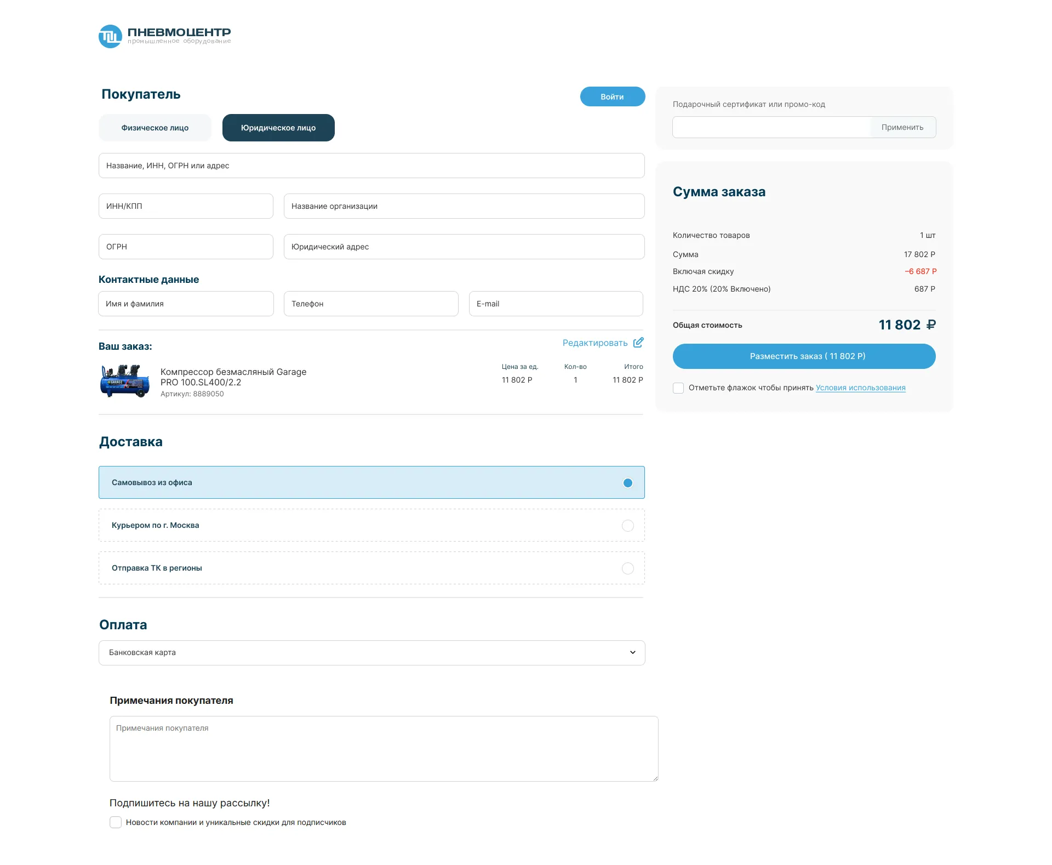Click the Имя и фамилия field
The image size is (1052, 865).
[186, 304]
